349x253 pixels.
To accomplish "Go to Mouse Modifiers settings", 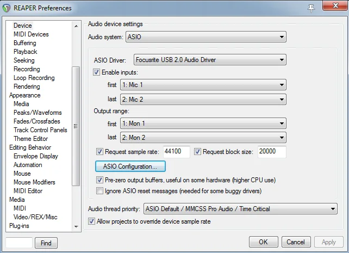I will pyautogui.click(x=34, y=182).
